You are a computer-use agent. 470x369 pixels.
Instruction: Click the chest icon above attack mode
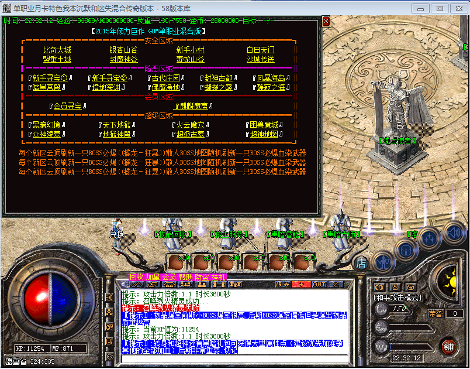[411, 287]
